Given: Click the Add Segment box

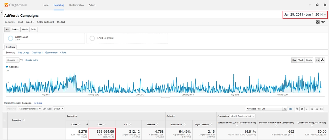Looking at the screenshot, I should coord(127,38).
